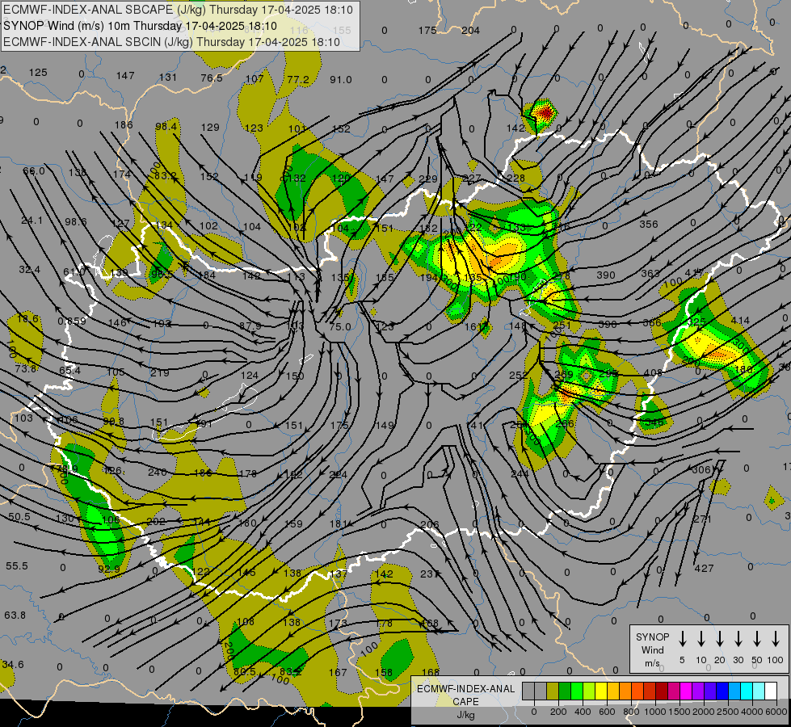Screen dimensions: 791x727
Task: Click the 'J/kg' unit label in the CAPE legend
Action: (x=465, y=715)
